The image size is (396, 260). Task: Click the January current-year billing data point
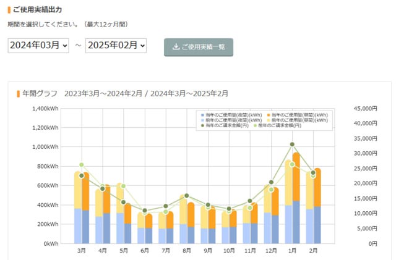292,145
